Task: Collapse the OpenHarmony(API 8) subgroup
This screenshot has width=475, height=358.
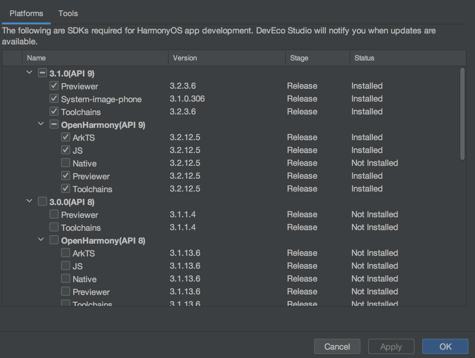Action: coord(41,240)
